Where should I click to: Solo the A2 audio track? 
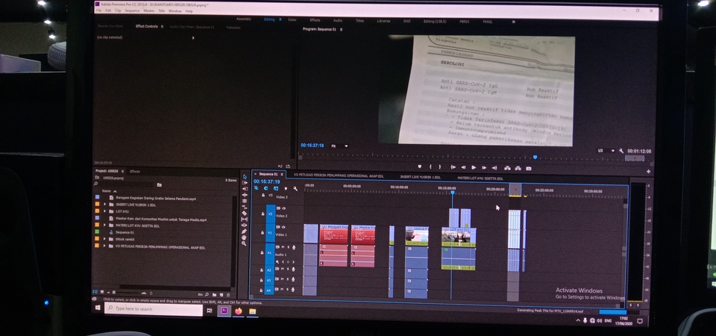288,270
